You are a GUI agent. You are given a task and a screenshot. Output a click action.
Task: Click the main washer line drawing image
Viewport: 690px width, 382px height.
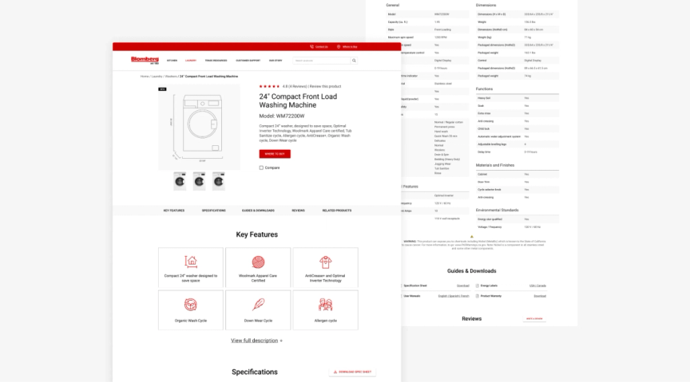200,127
